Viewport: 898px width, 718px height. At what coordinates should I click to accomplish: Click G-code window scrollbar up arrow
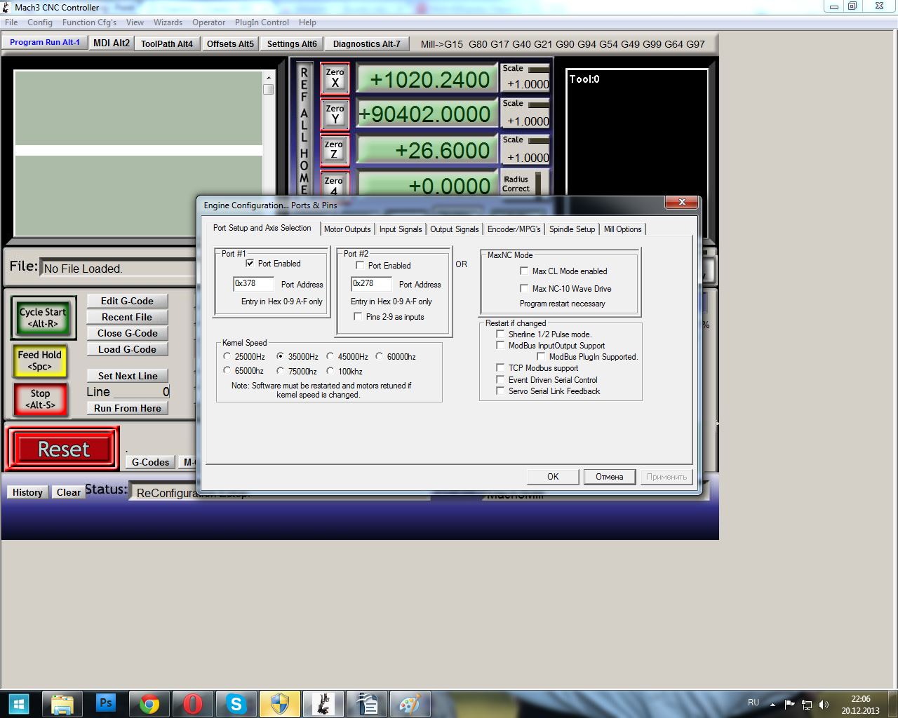(268, 78)
